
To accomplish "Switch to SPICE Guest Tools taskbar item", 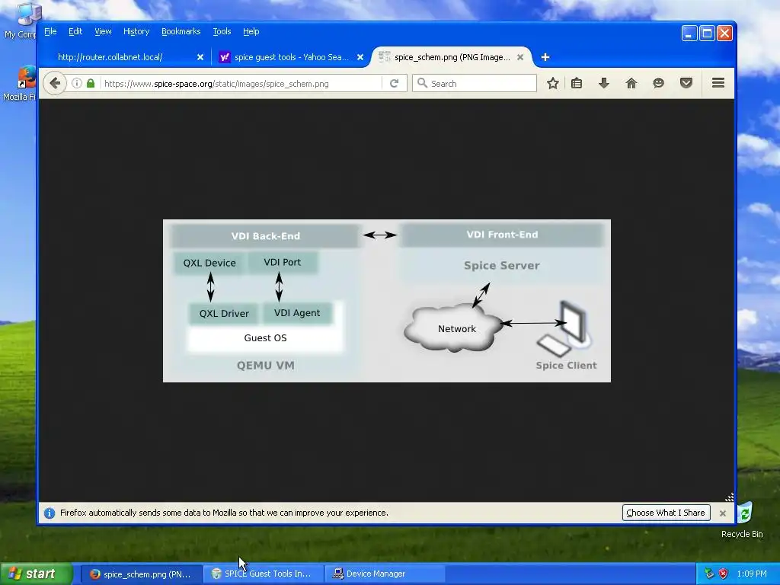I will click(263, 574).
